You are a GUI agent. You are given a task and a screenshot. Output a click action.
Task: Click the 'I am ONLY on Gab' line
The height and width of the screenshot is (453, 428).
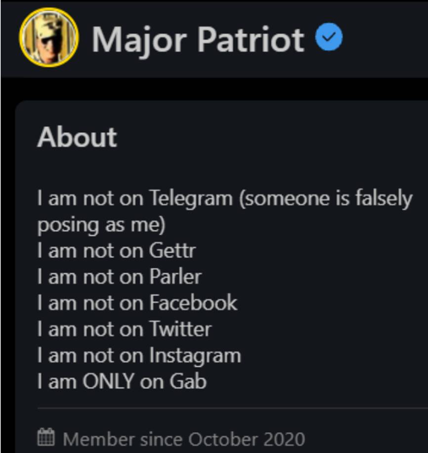[x=122, y=381]
